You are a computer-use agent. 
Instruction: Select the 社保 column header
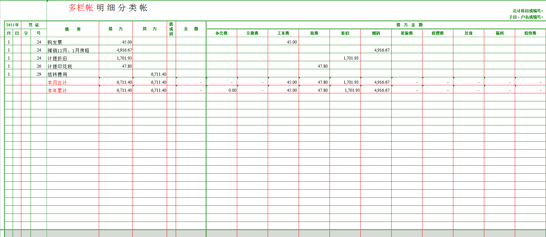coord(468,33)
